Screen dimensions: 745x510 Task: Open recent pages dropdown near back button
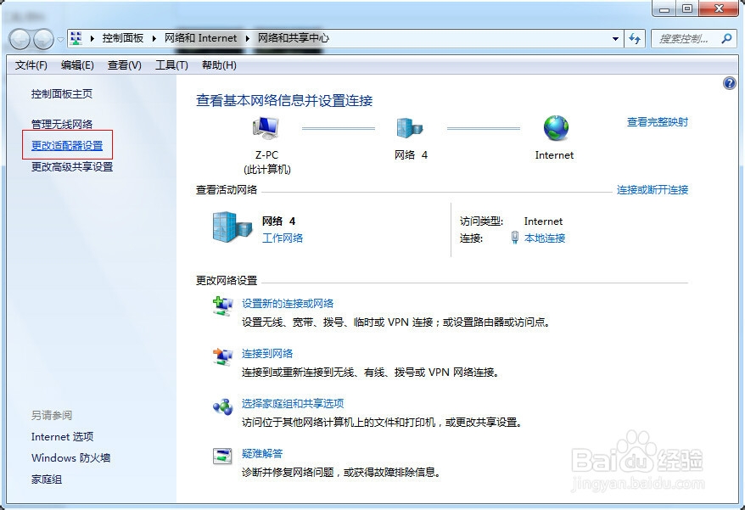point(60,39)
